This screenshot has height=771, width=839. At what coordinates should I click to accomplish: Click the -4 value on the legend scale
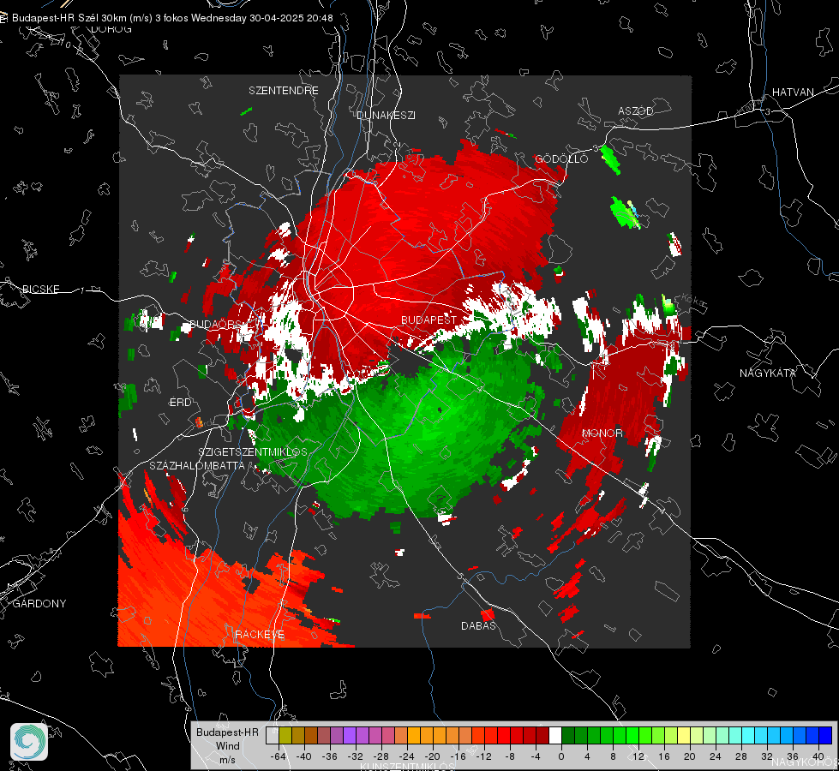point(535,756)
